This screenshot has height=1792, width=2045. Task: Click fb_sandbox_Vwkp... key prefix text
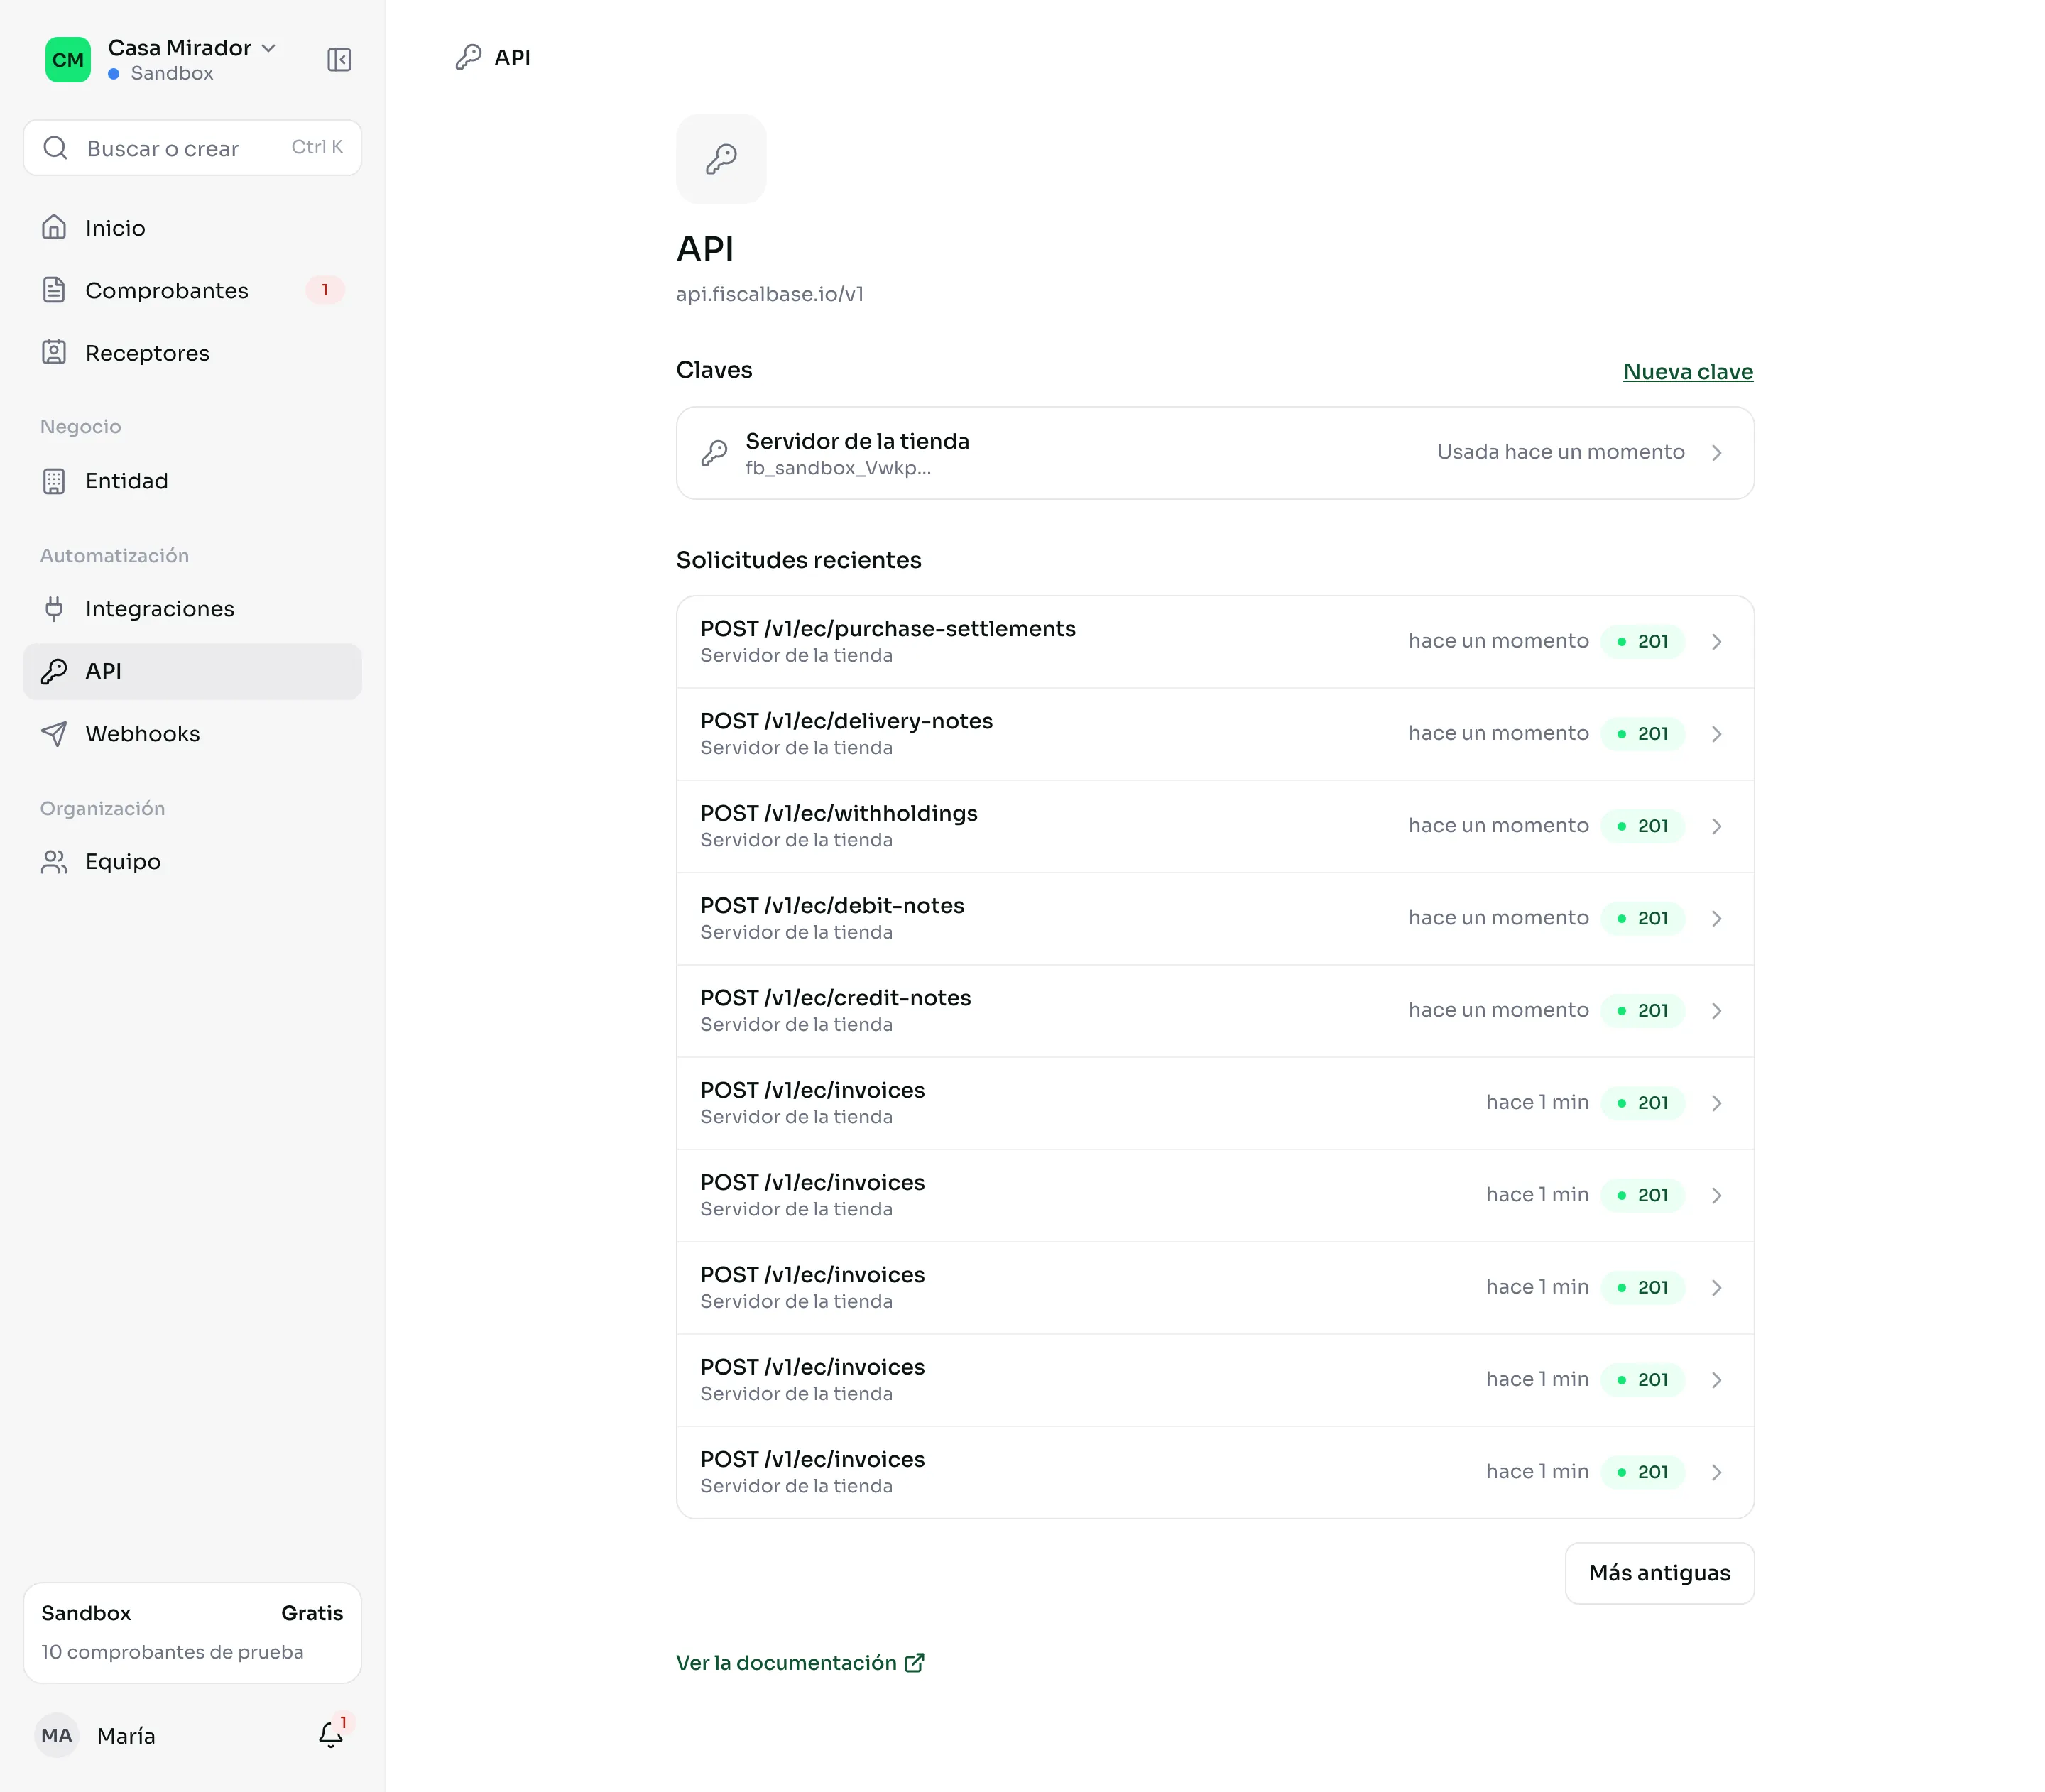pos(838,468)
